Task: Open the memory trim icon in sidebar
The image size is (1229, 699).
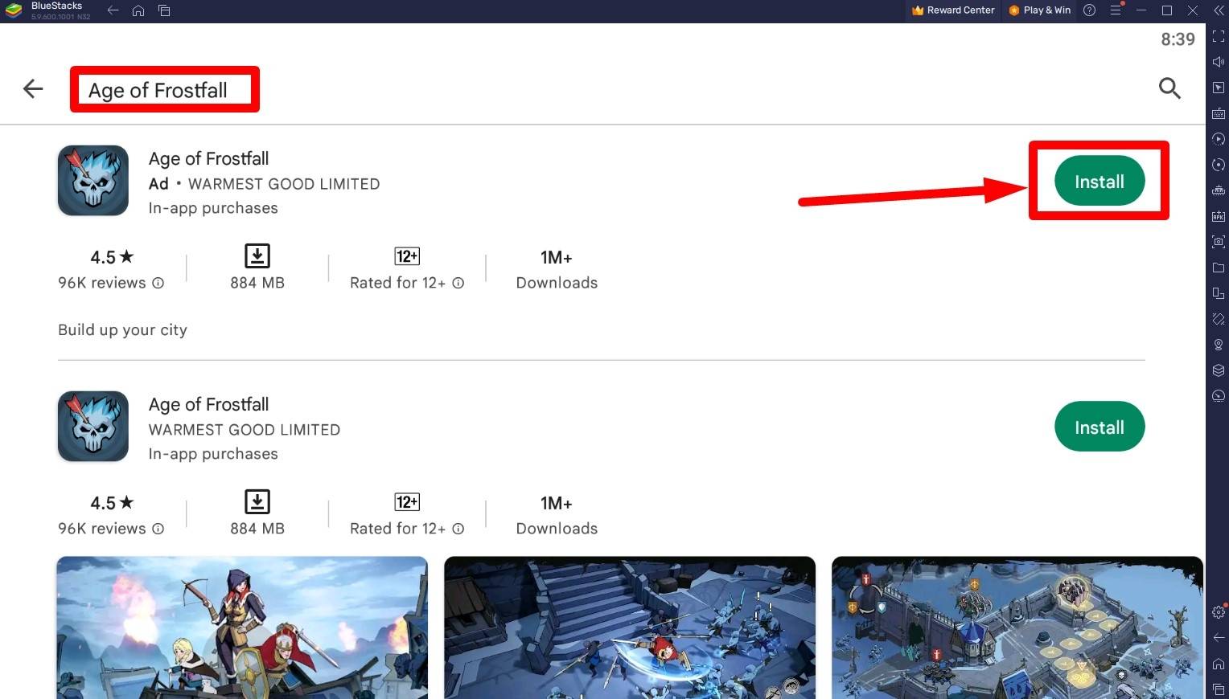Action: tap(1219, 190)
